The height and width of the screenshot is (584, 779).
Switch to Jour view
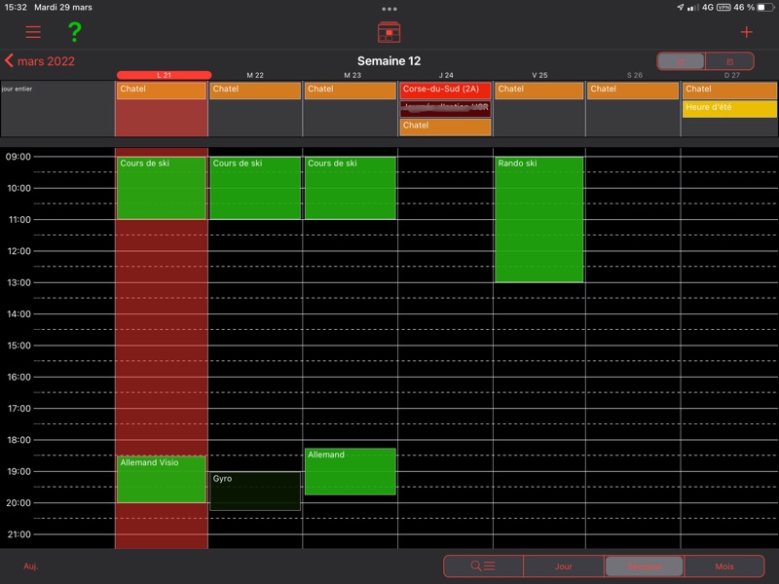[x=563, y=566]
